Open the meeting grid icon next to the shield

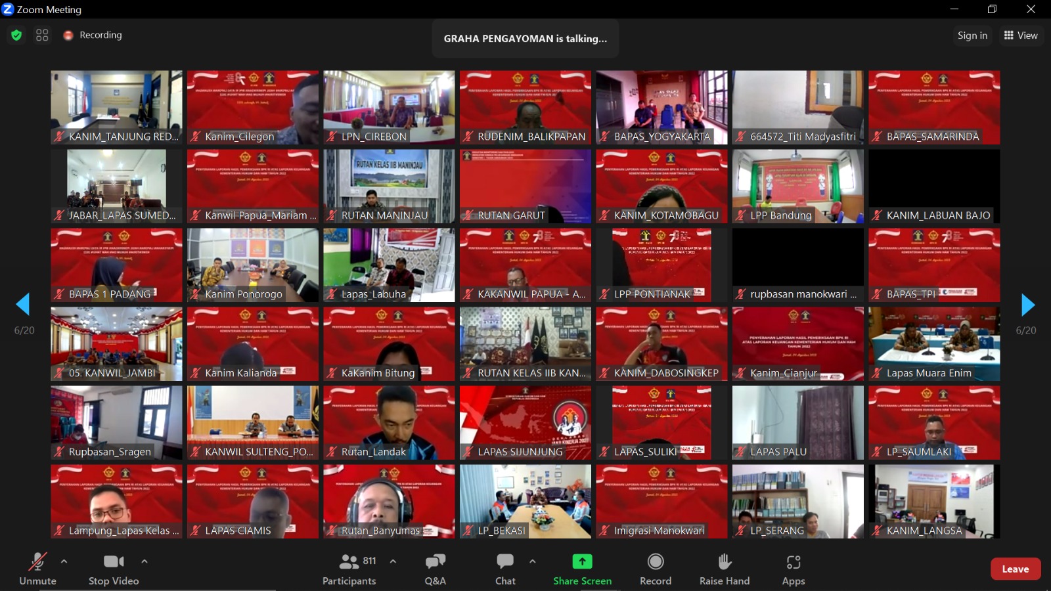tap(42, 35)
